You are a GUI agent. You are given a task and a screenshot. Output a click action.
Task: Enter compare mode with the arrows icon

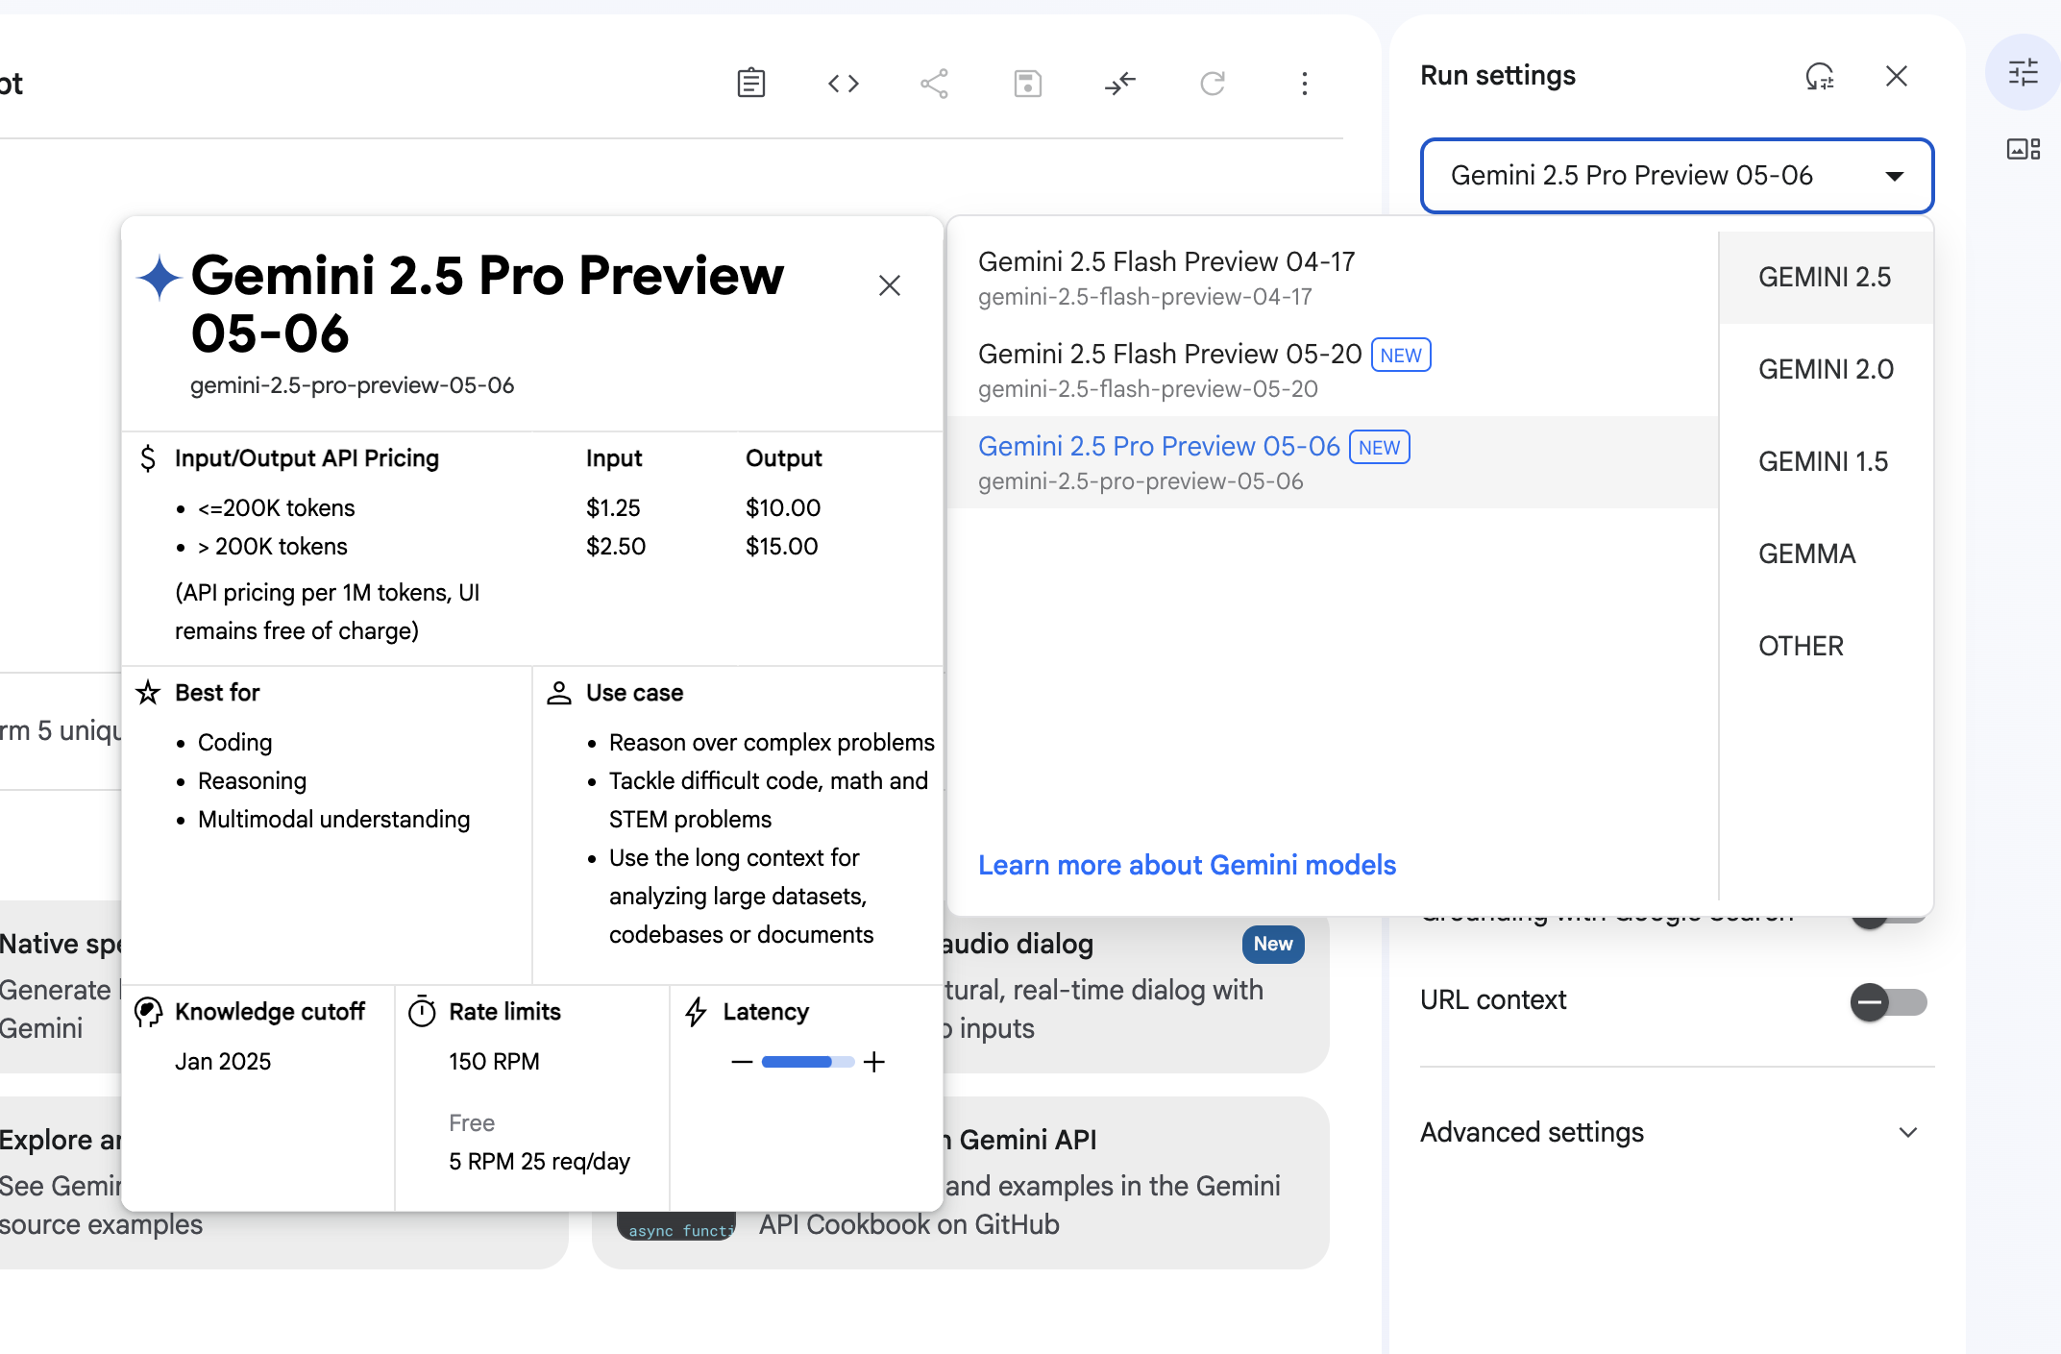tap(1119, 84)
